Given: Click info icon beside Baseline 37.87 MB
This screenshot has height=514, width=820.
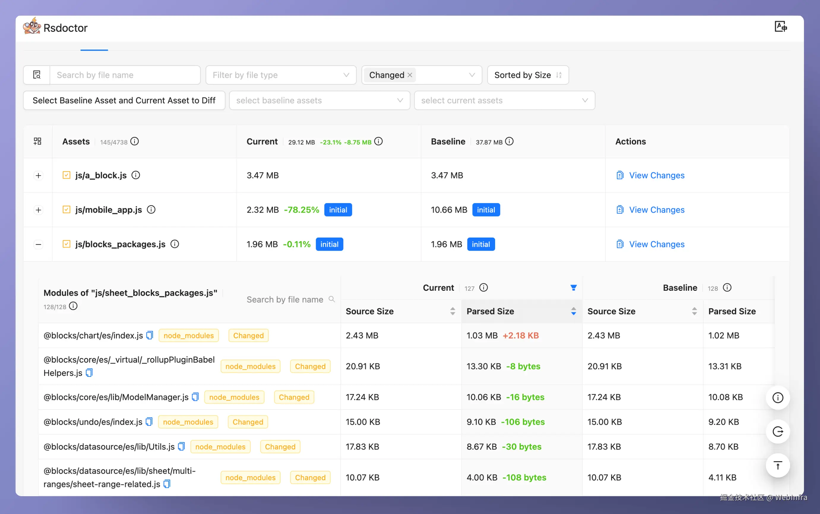Looking at the screenshot, I should click(509, 141).
